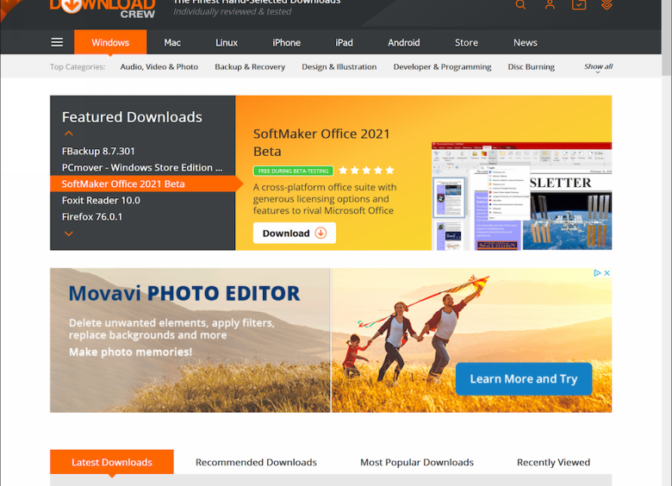Open the Most Popular Downloads tab

tap(417, 463)
